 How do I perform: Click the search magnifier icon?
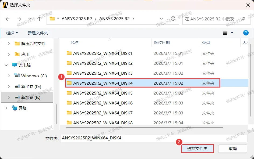coord(243,19)
